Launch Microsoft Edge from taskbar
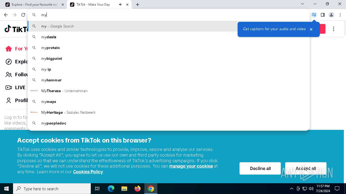Screen dimensions: 346x194 pos(111,189)
